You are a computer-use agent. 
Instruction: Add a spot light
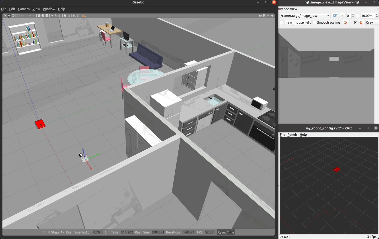56,16
